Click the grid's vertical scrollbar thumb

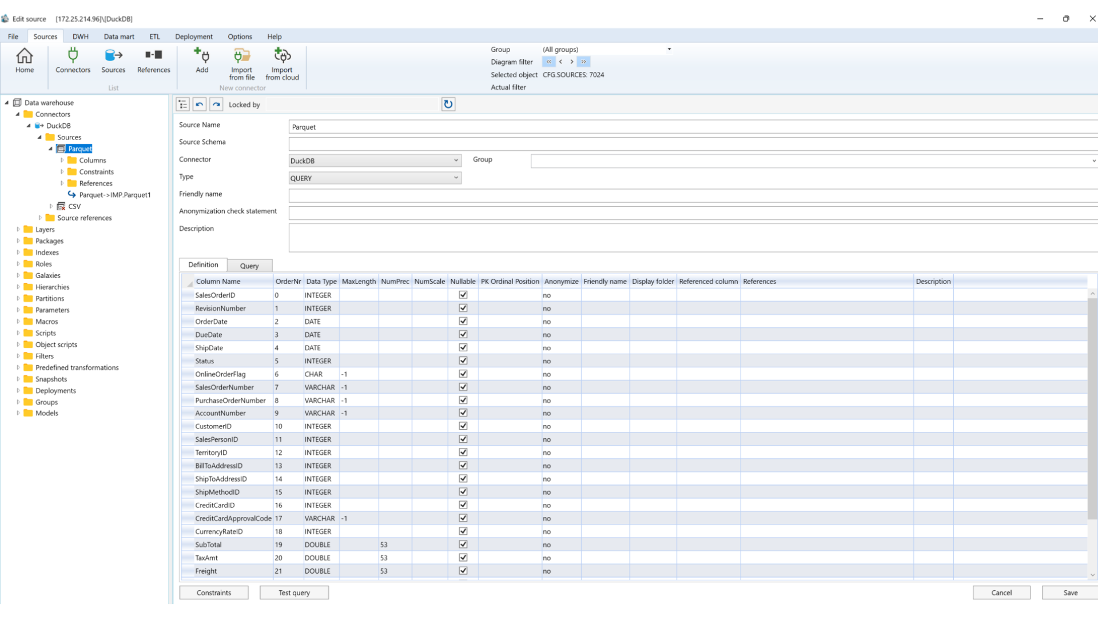(1092, 408)
